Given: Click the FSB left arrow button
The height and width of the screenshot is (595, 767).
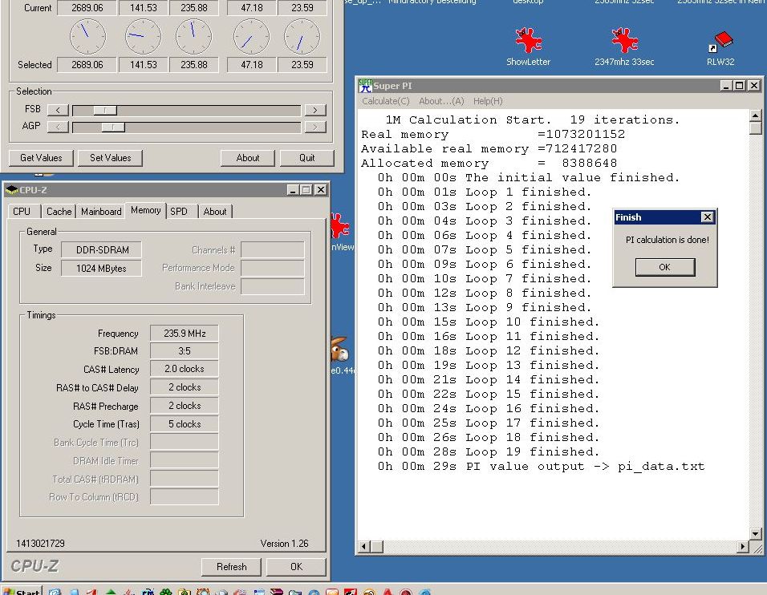Looking at the screenshot, I should pos(58,110).
